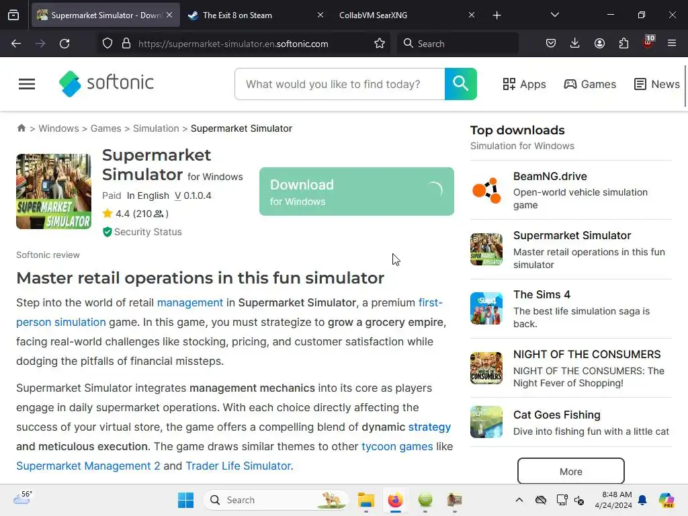This screenshot has height=516, width=688.
Task: Open File Explorer from taskbar
Action: (366, 500)
